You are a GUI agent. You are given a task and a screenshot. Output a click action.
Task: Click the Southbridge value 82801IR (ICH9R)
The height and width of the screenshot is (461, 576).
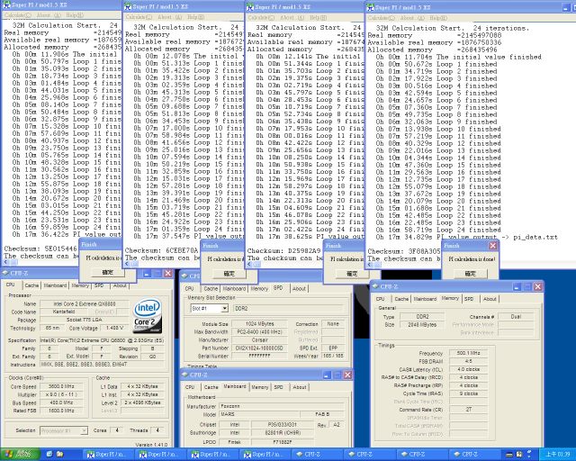(x=283, y=433)
